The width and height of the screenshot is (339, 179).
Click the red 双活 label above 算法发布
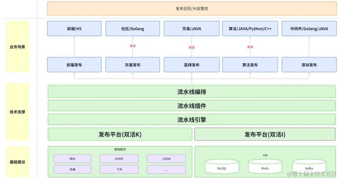[x=250, y=47]
